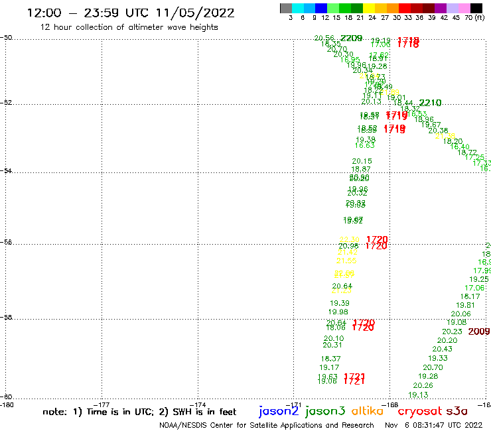Screen dimensions: 491x431
Task: Click the wave height value 18.87
Action: pyautogui.click(x=361, y=169)
